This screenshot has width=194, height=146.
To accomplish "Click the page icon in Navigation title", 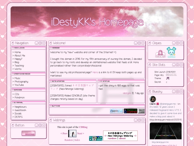I will [13, 43].
